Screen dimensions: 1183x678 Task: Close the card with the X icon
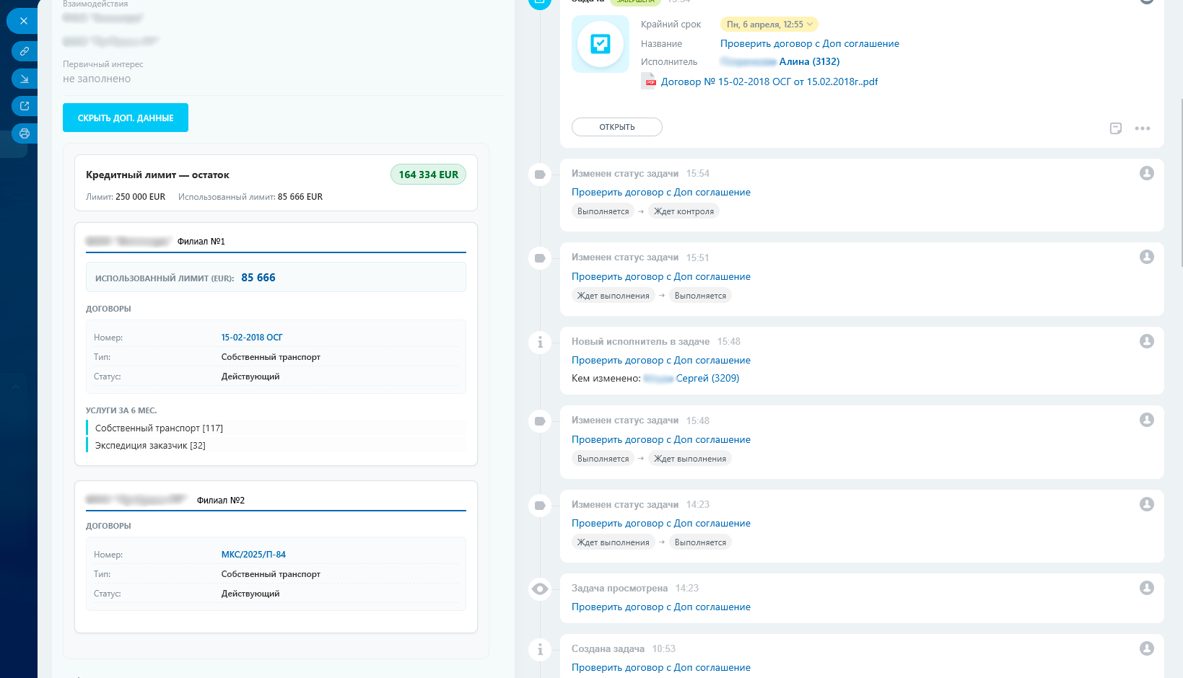pos(24,21)
